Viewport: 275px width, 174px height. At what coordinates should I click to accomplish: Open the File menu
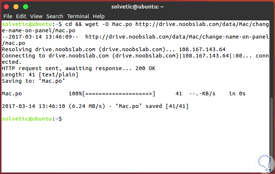pyautogui.click(x=8, y=16)
